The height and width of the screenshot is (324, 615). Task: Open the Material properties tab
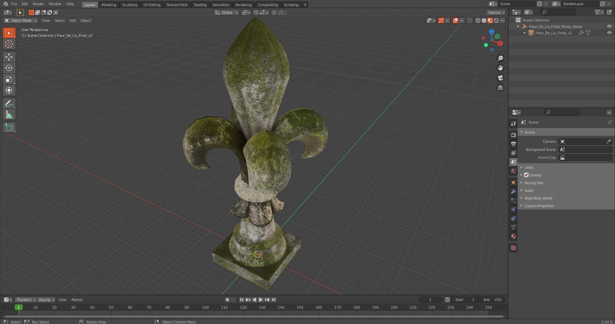pyautogui.click(x=513, y=236)
